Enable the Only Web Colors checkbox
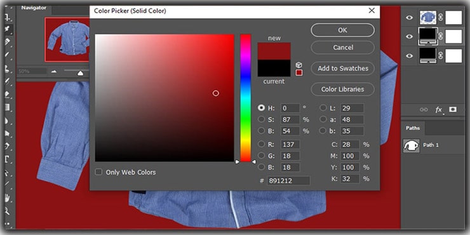 pyautogui.click(x=98, y=172)
